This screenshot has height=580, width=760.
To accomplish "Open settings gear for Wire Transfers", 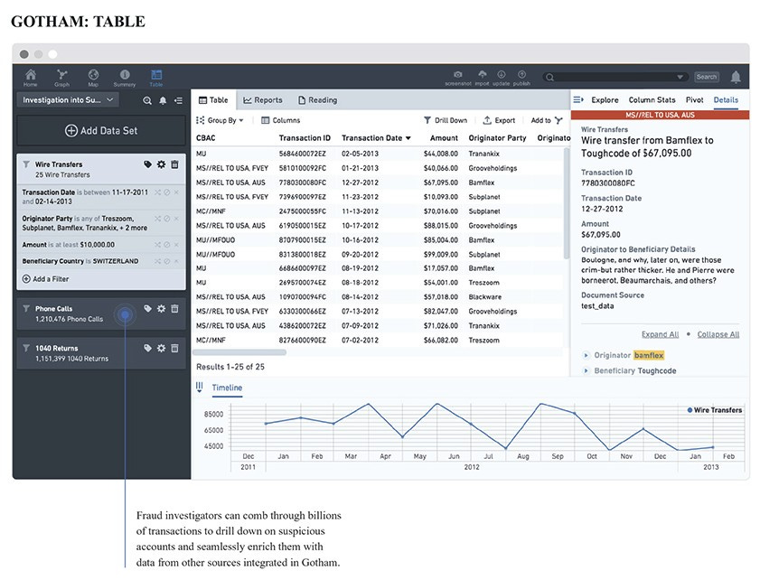I will (162, 164).
